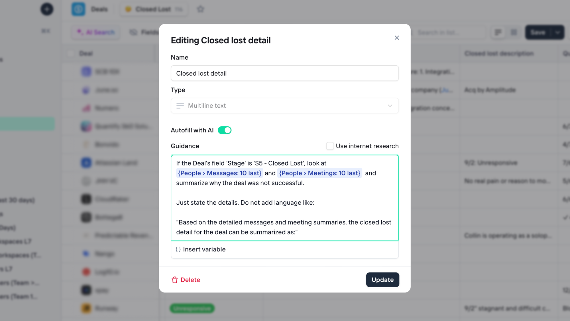Click the trash icon next to Delete
The height and width of the screenshot is (321, 570).
tap(175, 280)
